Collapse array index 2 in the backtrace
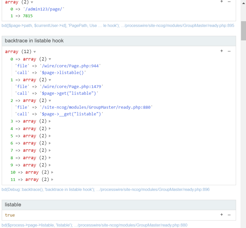 click(50, 100)
